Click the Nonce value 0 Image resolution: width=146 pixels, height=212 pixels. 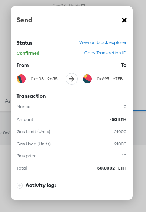click(125, 107)
